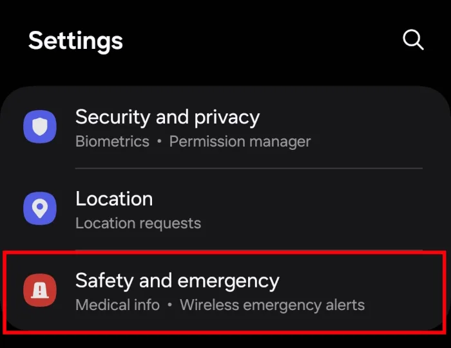Select the Location requests subtitle
The height and width of the screenshot is (348, 451).
[x=138, y=223]
